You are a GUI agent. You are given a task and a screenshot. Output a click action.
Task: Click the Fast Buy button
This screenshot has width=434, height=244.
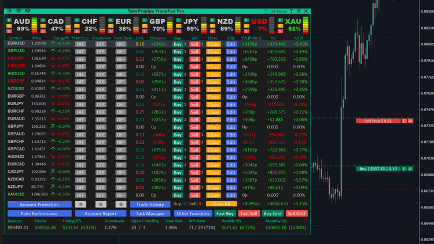click(x=225, y=213)
